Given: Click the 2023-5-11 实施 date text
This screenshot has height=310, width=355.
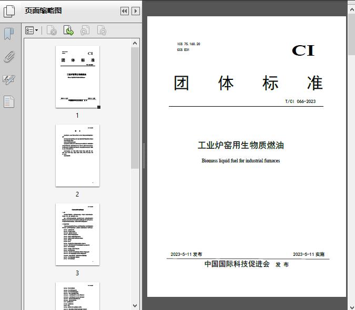Looking at the screenshot, I should pyautogui.click(x=309, y=254).
